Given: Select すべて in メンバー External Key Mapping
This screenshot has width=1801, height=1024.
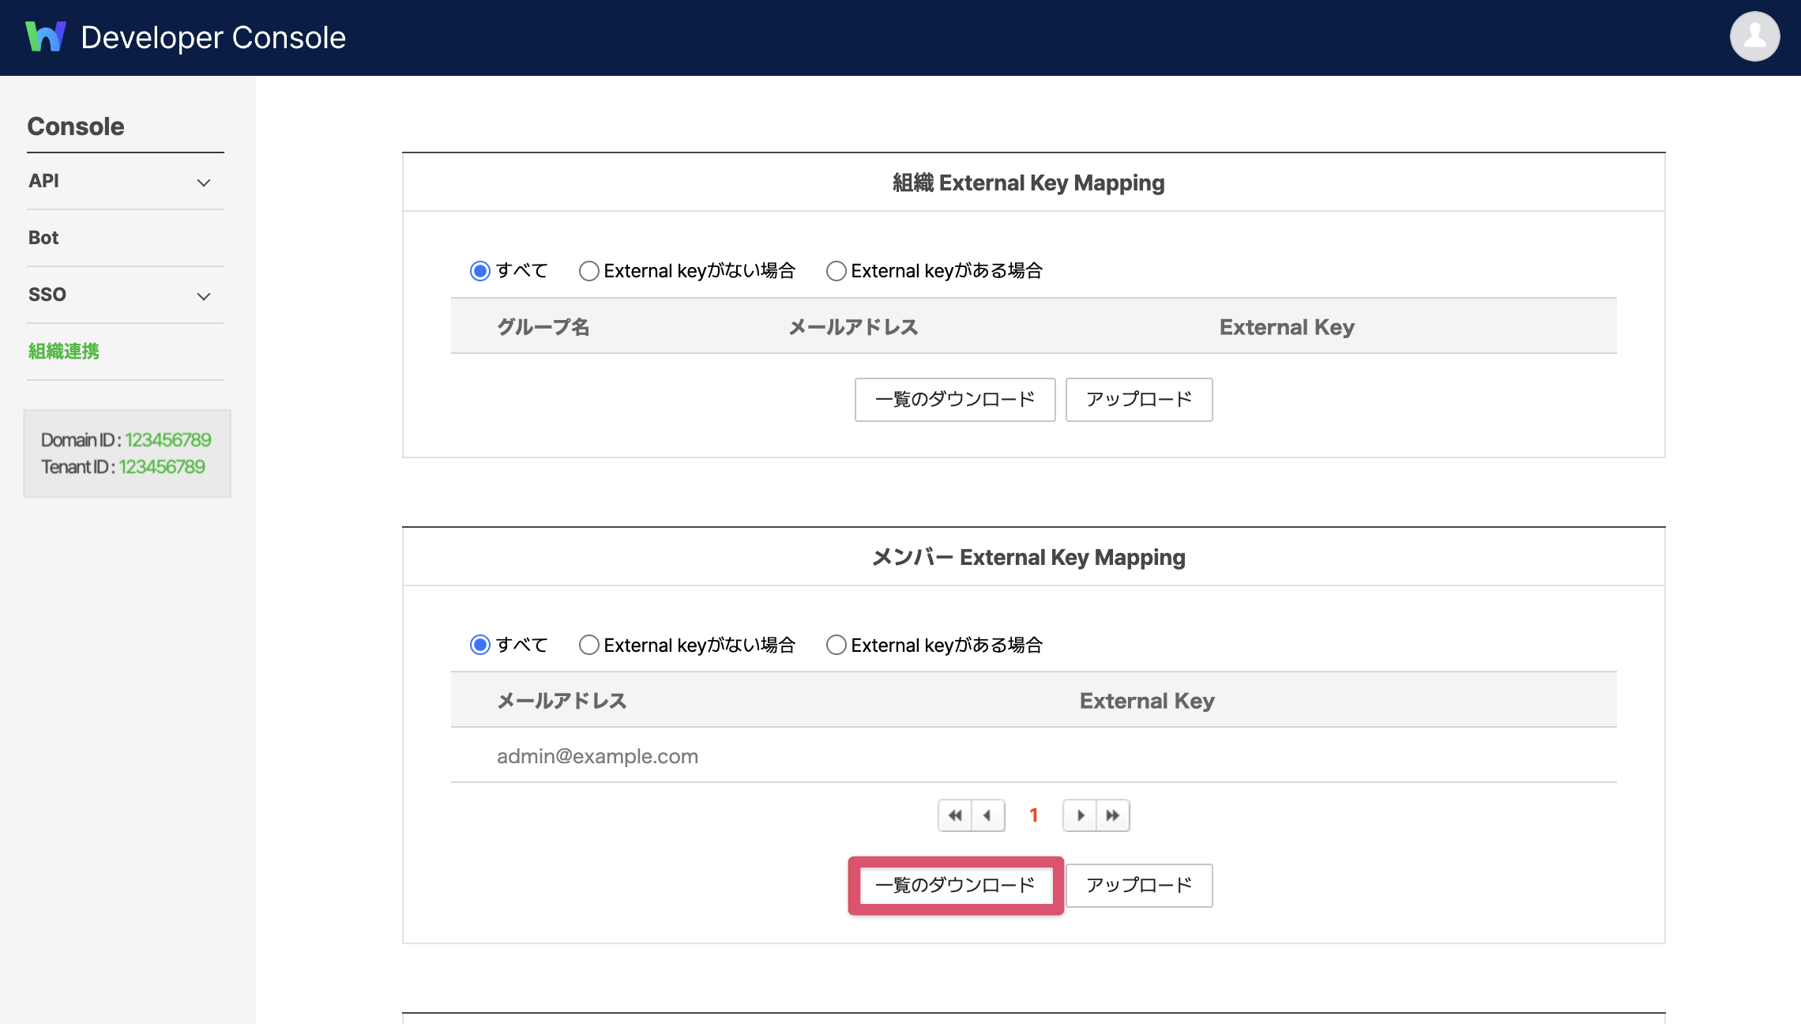Looking at the screenshot, I should [480, 645].
